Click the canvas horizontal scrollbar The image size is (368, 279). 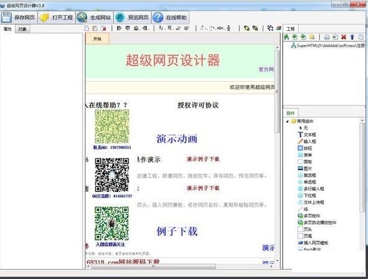click(x=153, y=267)
